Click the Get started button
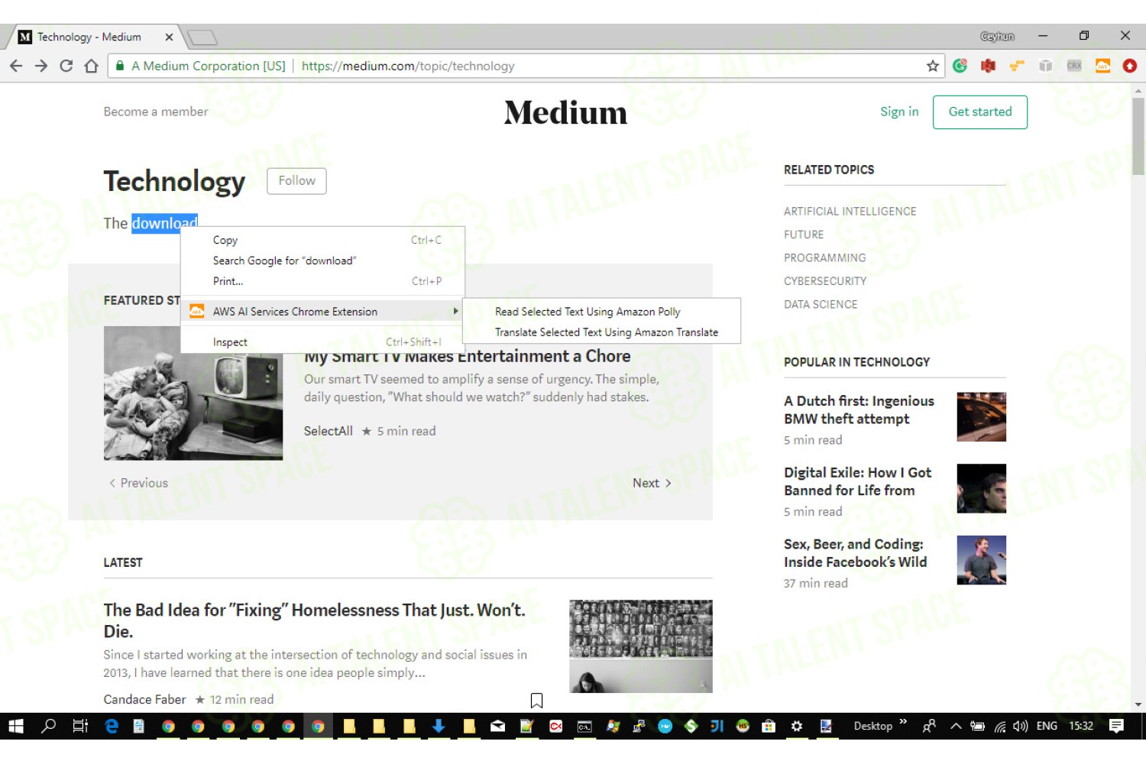 point(979,112)
